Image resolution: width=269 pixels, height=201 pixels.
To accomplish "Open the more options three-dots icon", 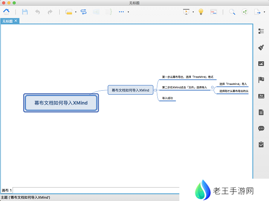I will (x=121, y=12).
